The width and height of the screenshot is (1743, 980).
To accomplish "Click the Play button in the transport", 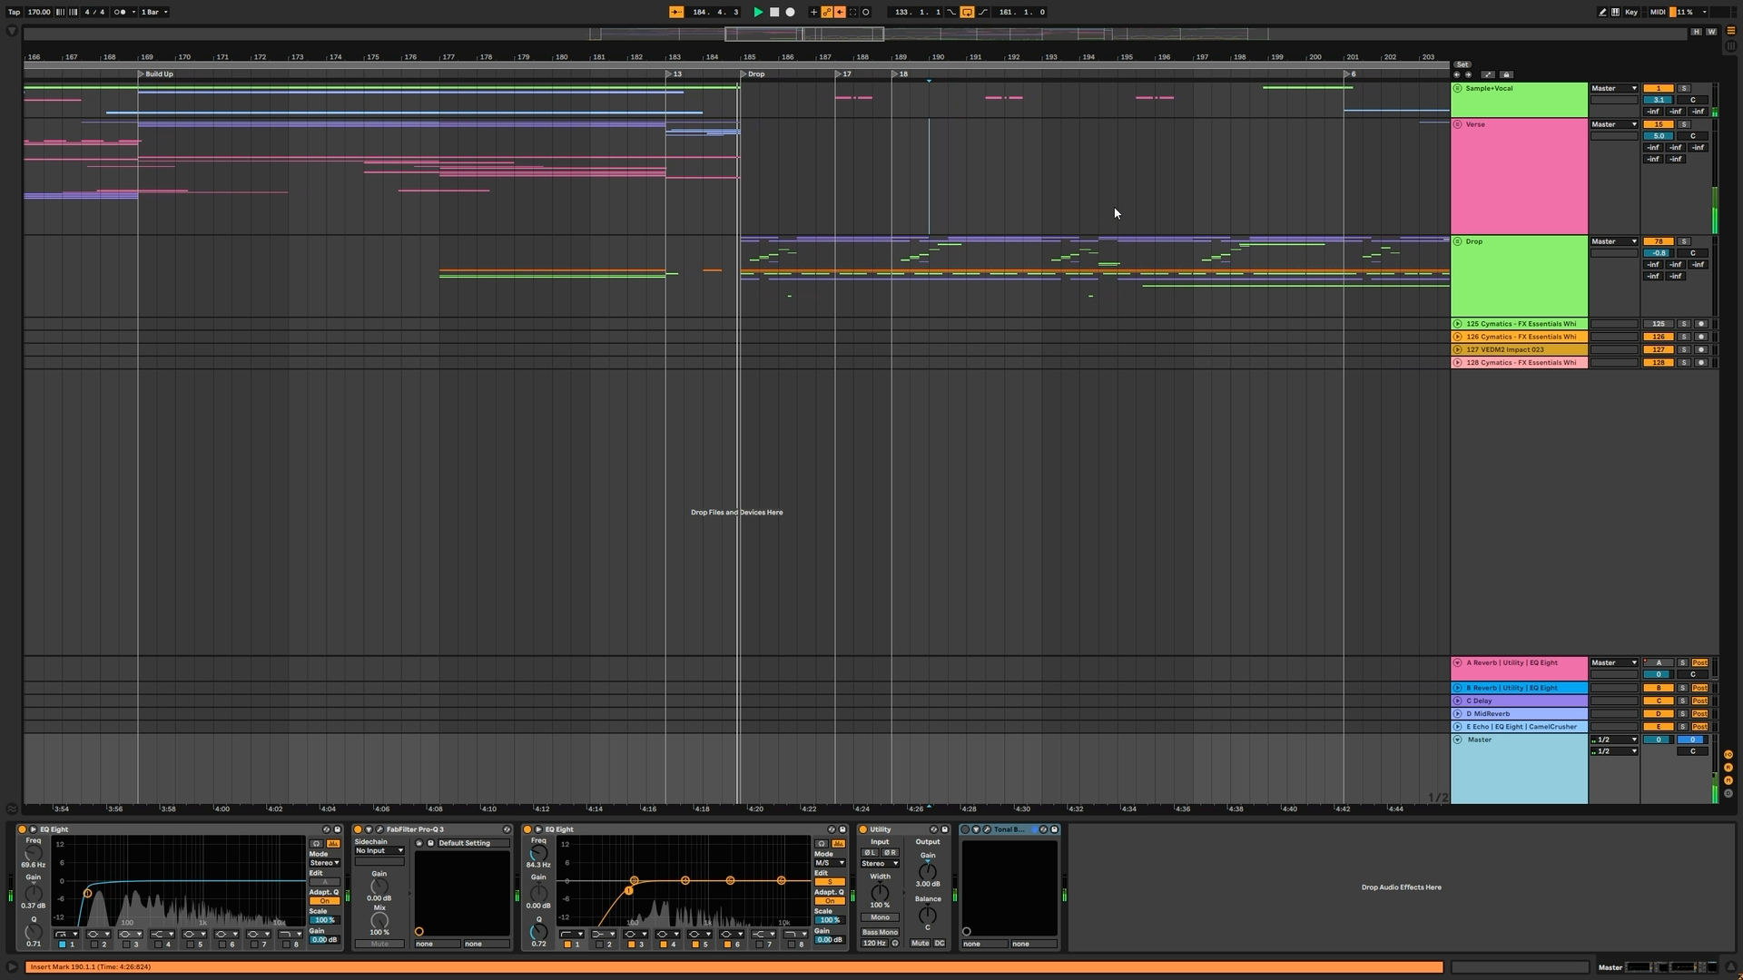I will point(758,12).
